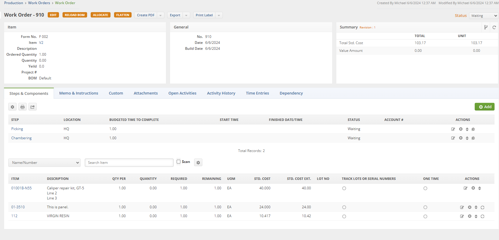Viewport: 499px width, 240px height.
Task: Edit component 112 VIRGIN RESIN
Action: click(x=462, y=216)
